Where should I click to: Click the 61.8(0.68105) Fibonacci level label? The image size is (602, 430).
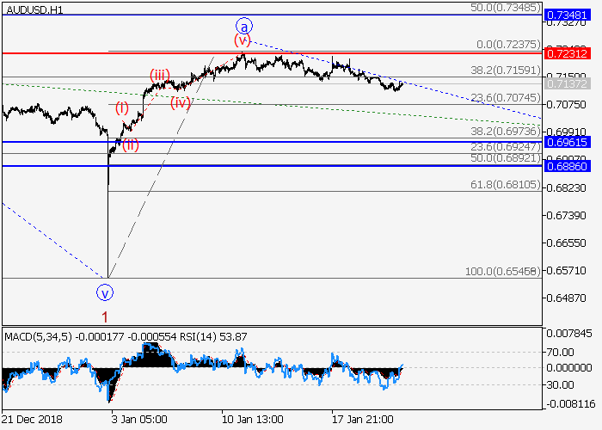501,185
